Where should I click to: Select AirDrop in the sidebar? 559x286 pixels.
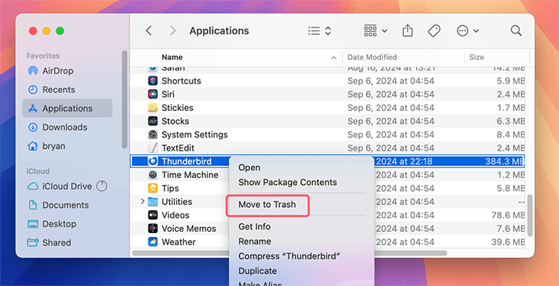(x=59, y=71)
